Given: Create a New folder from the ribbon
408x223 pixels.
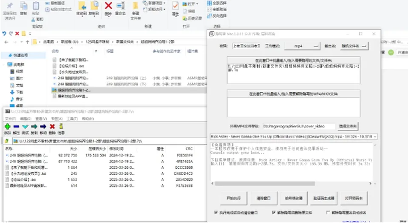Looking at the screenshot, I should pyautogui.click(x=136, y=11).
